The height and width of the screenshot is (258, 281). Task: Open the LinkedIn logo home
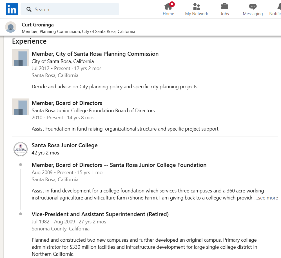(12, 9)
